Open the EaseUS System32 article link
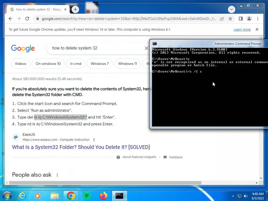 (81, 147)
